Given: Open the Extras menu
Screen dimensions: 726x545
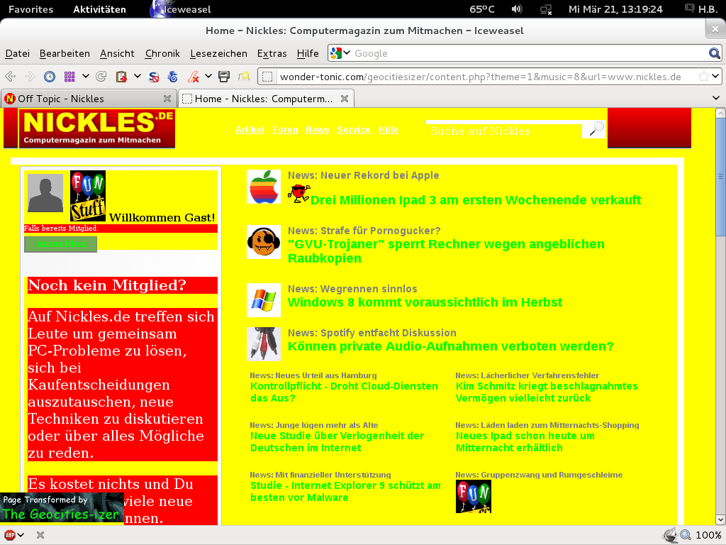Looking at the screenshot, I should point(272,53).
